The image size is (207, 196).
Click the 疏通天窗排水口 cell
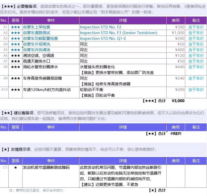(51, 61)
